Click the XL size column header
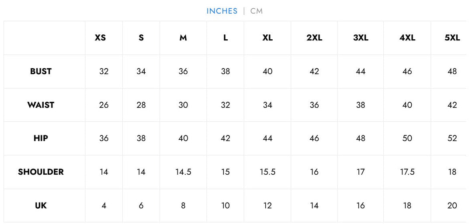The image size is (472, 224). [267, 38]
